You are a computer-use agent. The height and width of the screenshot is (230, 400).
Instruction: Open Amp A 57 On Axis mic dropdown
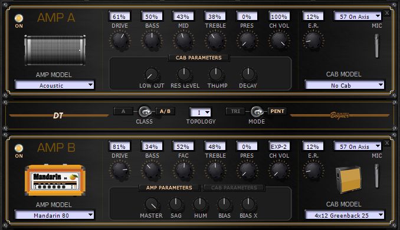[x=358, y=16]
